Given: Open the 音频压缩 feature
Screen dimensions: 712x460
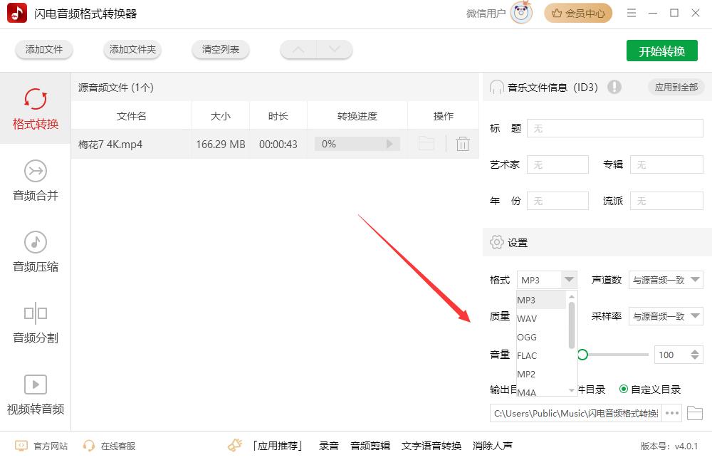Looking at the screenshot, I should pyautogui.click(x=34, y=253).
